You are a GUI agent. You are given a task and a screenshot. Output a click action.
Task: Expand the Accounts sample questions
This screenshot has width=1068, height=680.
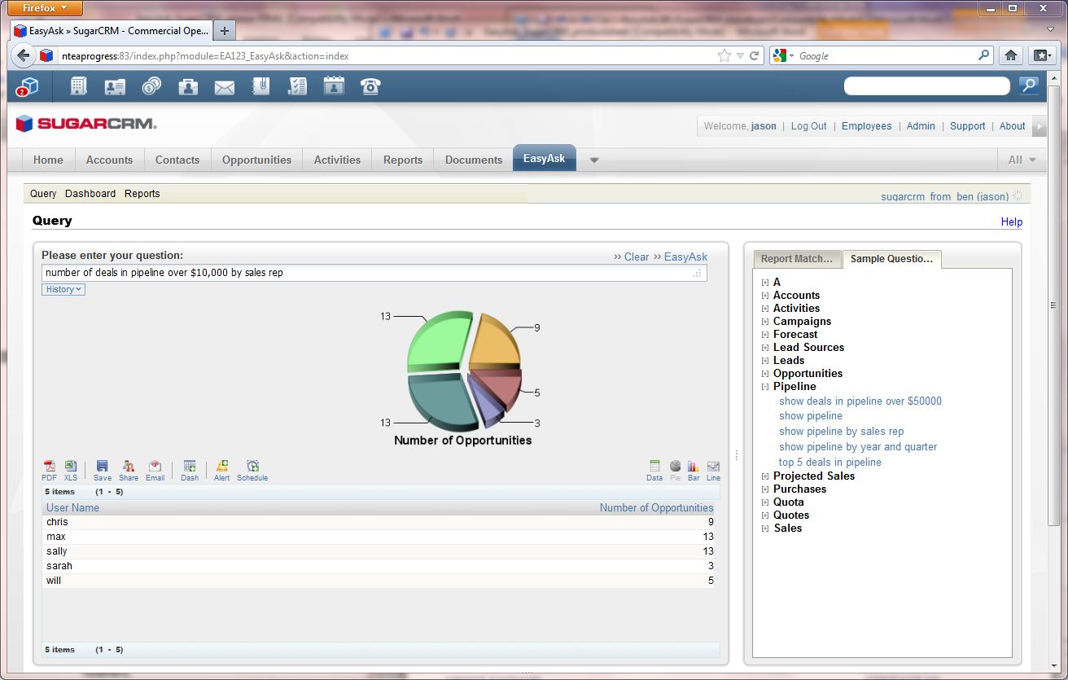point(765,296)
